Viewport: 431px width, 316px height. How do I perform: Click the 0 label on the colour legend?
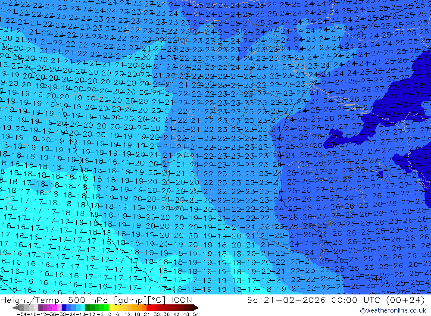(109, 314)
